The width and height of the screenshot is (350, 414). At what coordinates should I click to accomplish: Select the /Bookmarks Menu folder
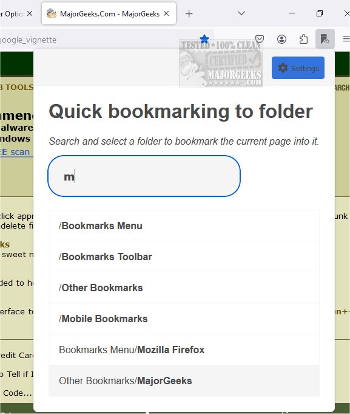[x=184, y=226]
